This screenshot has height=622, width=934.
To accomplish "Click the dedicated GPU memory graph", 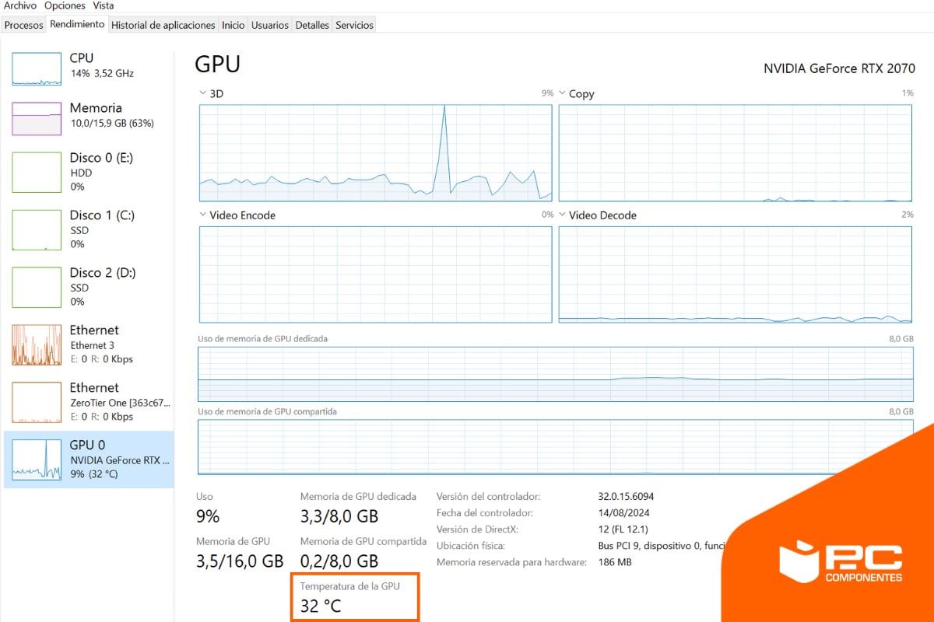I will (556, 374).
